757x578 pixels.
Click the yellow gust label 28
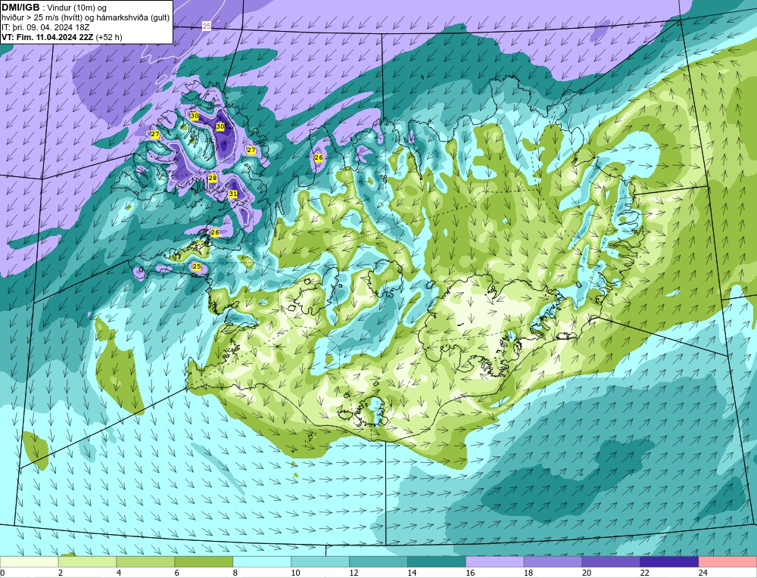213,178
